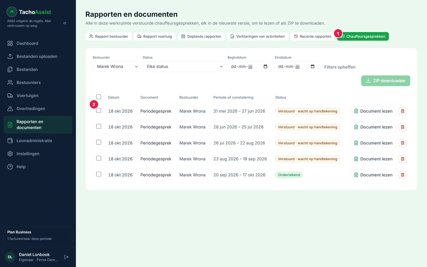Go to Bestuurders in the sidebar
Screen dimensions: 427x267
click(x=38, y=82)
